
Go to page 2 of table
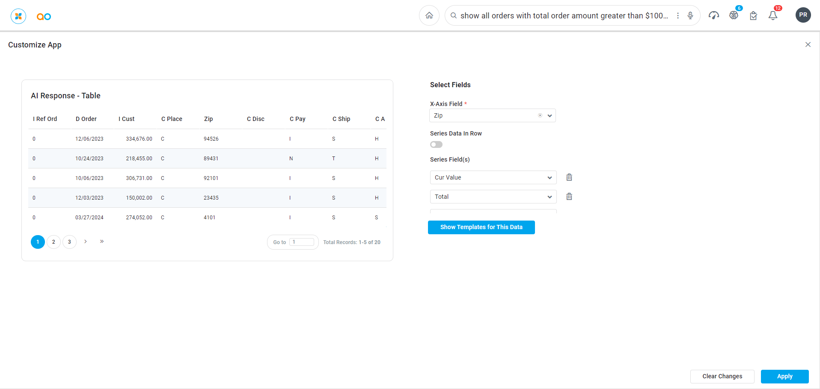click(x=53, y=242)
